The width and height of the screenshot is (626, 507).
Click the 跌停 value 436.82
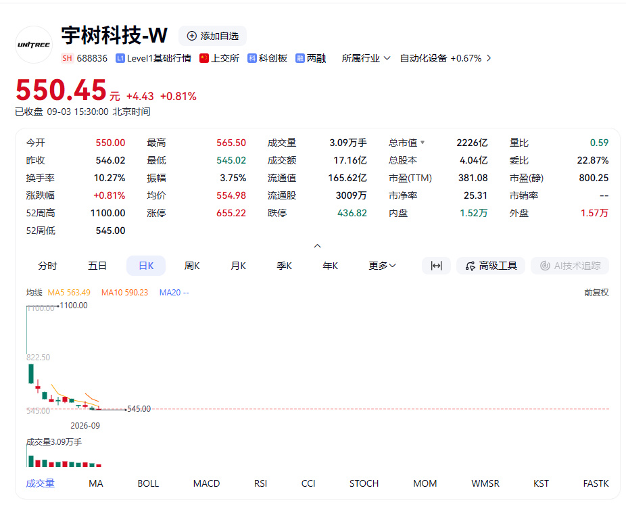[x=352, y=213]
